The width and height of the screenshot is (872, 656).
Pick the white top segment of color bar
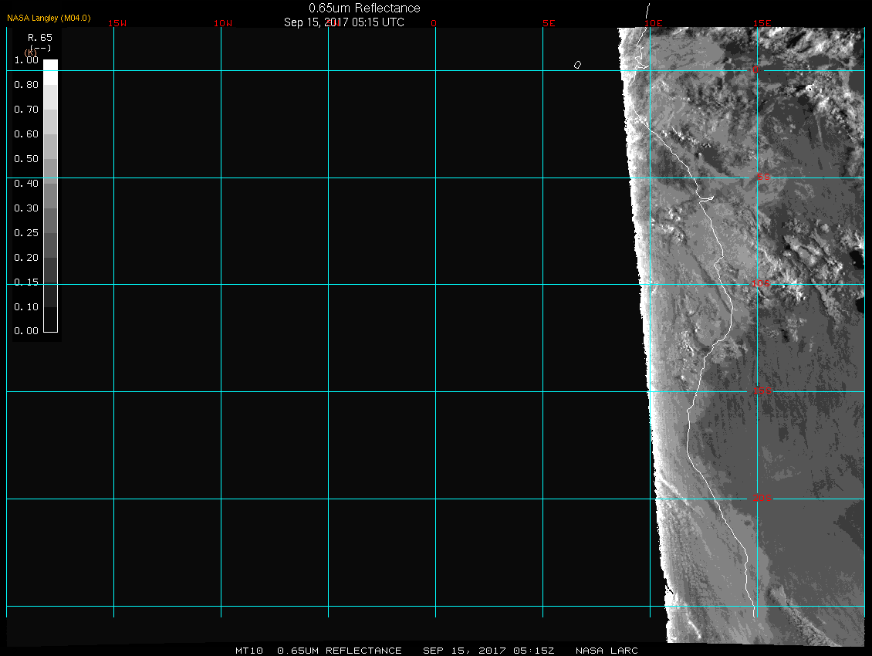tap(51, 72)
